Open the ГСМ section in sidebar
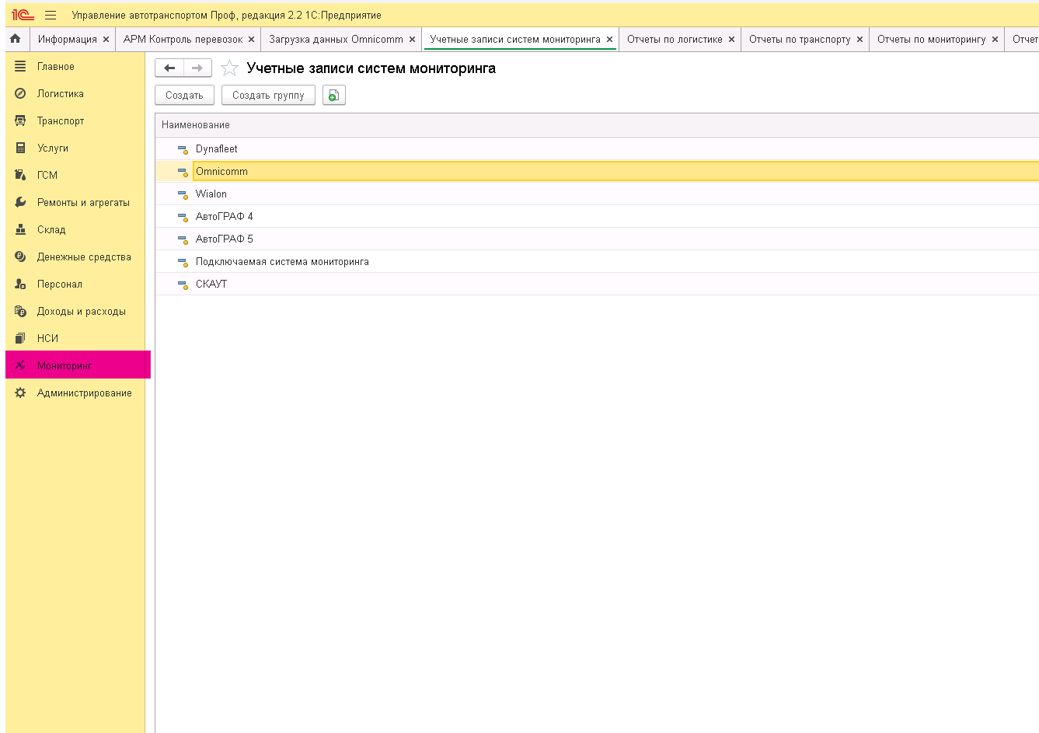Screen dimensions: 1039x733 pos(47,176)
